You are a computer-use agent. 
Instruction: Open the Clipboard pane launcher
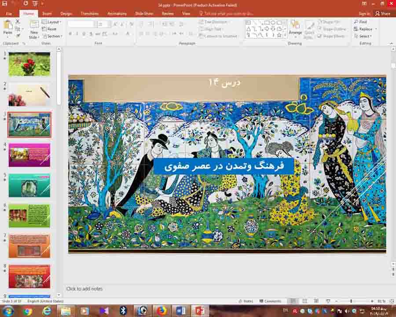pos(24,44)
